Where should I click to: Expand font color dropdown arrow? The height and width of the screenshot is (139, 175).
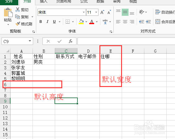coord(97,22)
